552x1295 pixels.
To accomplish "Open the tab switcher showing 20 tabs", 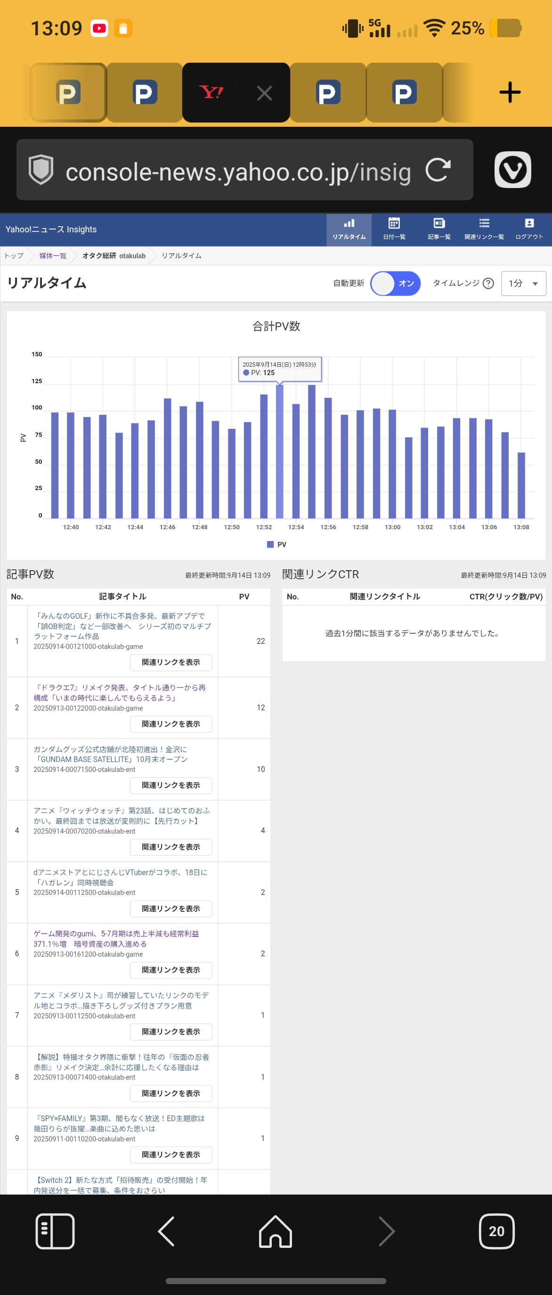I will coord(497,1231).
